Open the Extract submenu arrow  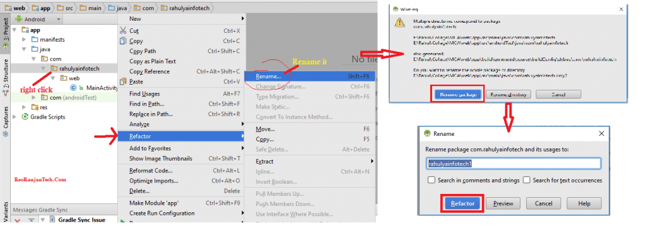(372, 161)
